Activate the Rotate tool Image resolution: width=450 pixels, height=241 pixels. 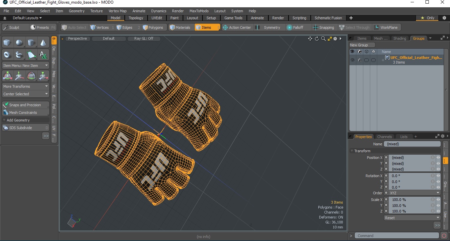31,76
